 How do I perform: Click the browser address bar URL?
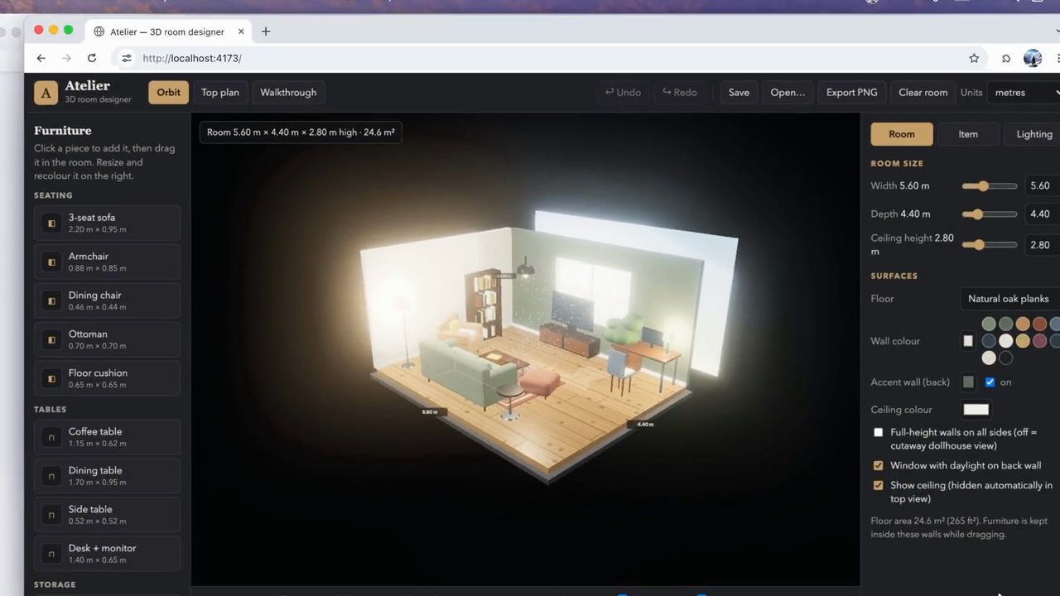coord(192,58)
